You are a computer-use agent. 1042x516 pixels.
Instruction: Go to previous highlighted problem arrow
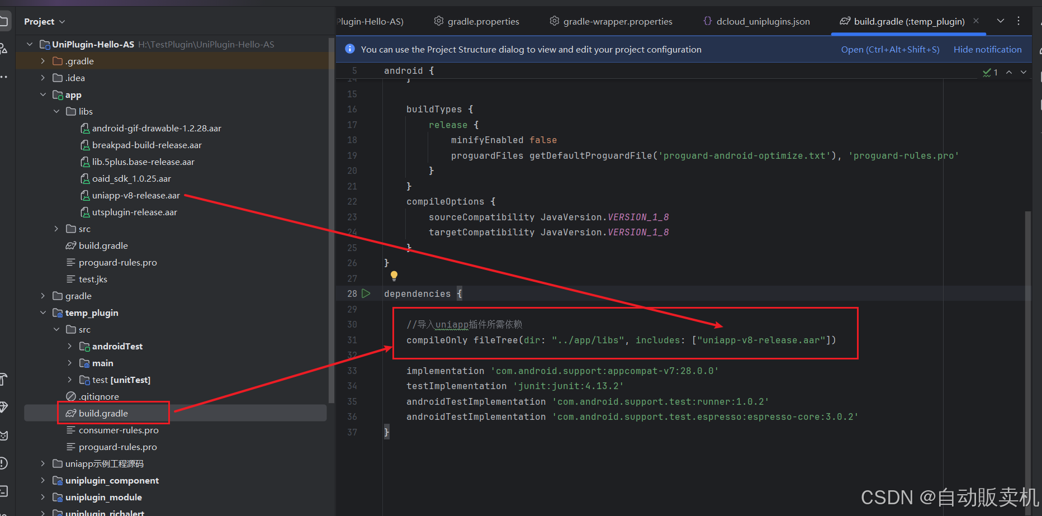(1009, 72)
